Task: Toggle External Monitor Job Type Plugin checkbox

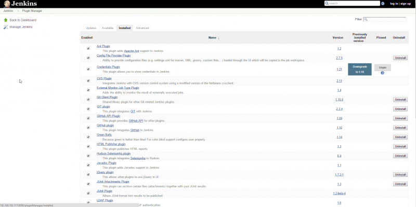Action: (x=88, y=90)
